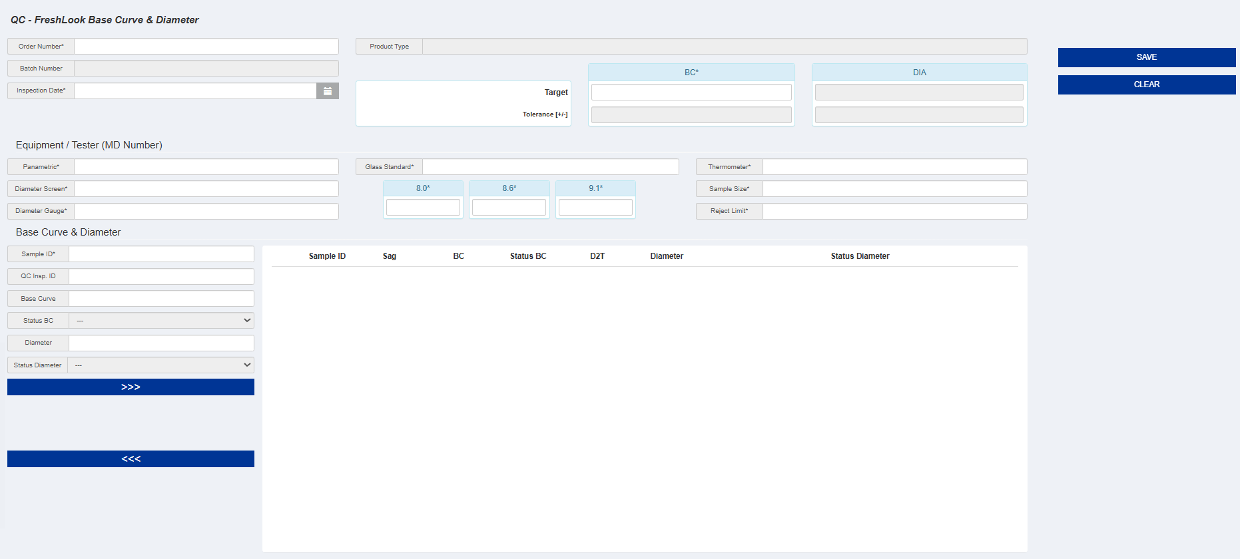This screenshot has width=1240, height=559.
Task: Select the 8.0 glass standard input
Action: [423, 208]
